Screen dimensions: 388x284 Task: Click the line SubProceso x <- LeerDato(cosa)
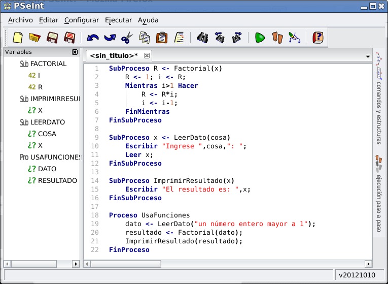[x=169, y=138]
